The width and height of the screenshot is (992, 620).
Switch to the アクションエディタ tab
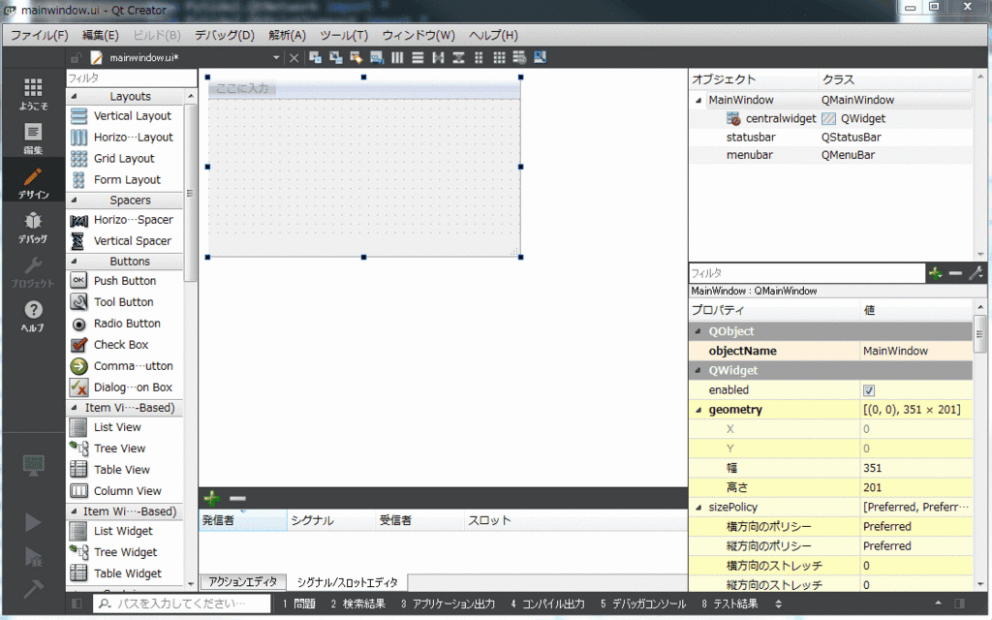243,582
